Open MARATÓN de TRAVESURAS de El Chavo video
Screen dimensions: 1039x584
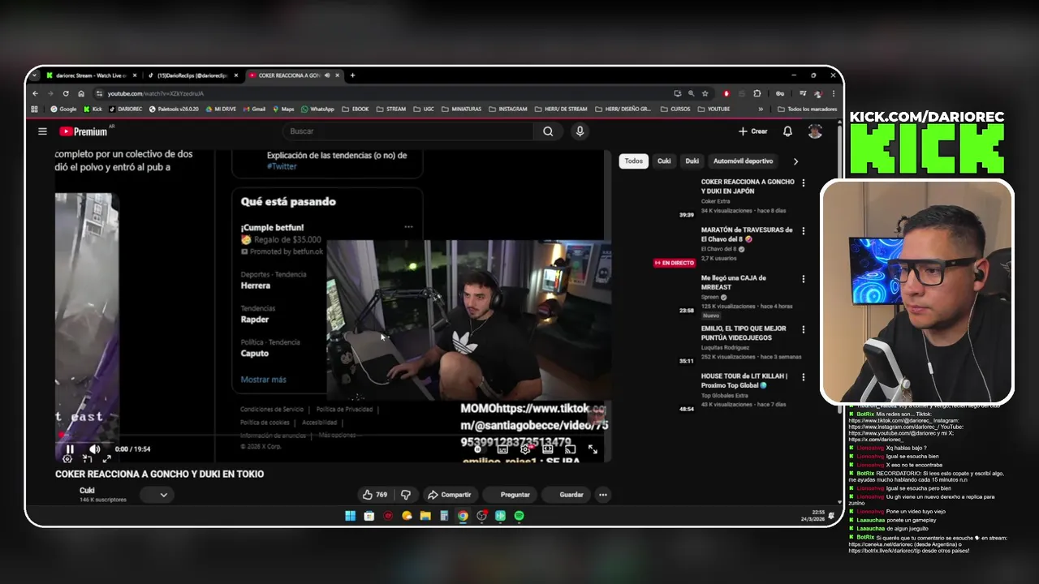pos(747,234)
